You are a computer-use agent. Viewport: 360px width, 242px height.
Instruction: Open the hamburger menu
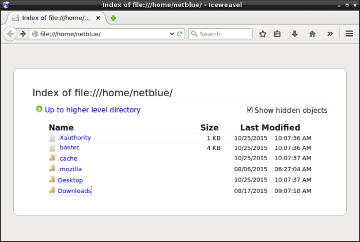pyautogui.click(x=349, y=34)
